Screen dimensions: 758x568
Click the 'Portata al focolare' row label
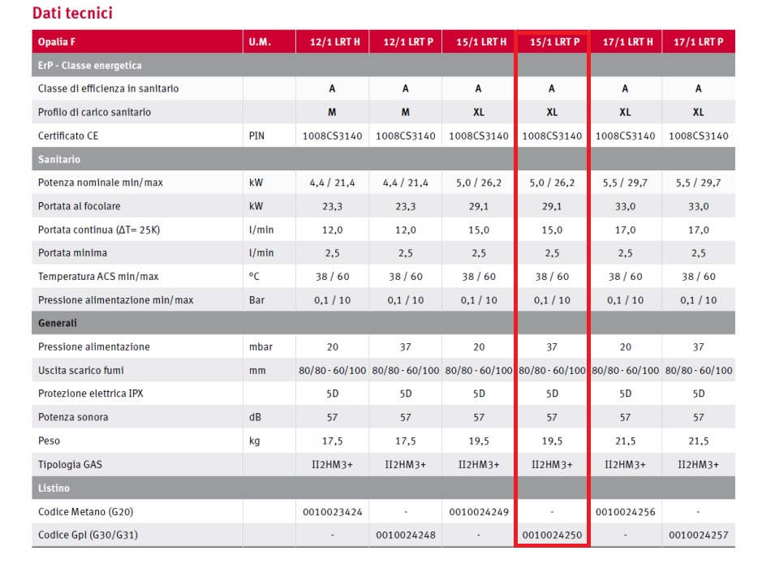click(79, 206)
